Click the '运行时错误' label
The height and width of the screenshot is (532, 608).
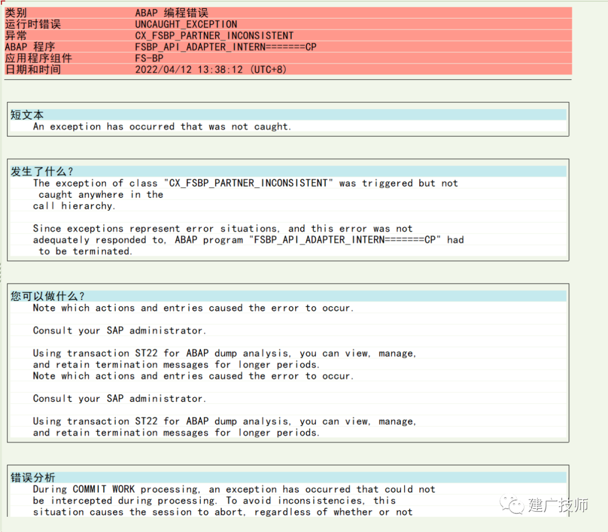pyautogui.click(x=33, y=24)
